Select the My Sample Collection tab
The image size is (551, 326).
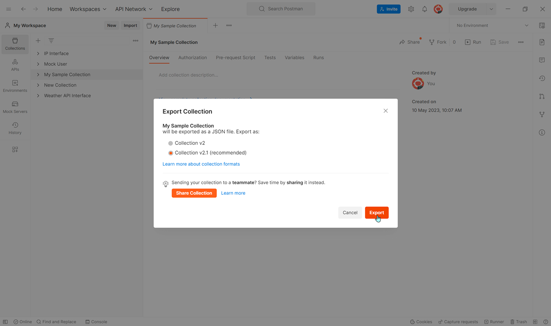(175, 26)
